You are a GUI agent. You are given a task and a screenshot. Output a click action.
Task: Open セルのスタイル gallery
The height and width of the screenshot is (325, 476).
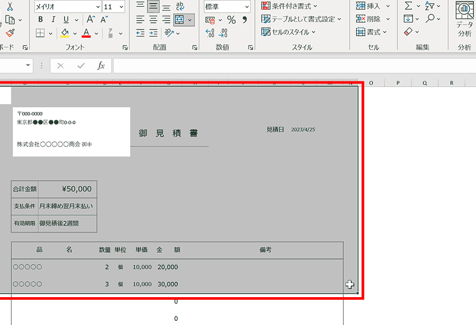288,32
